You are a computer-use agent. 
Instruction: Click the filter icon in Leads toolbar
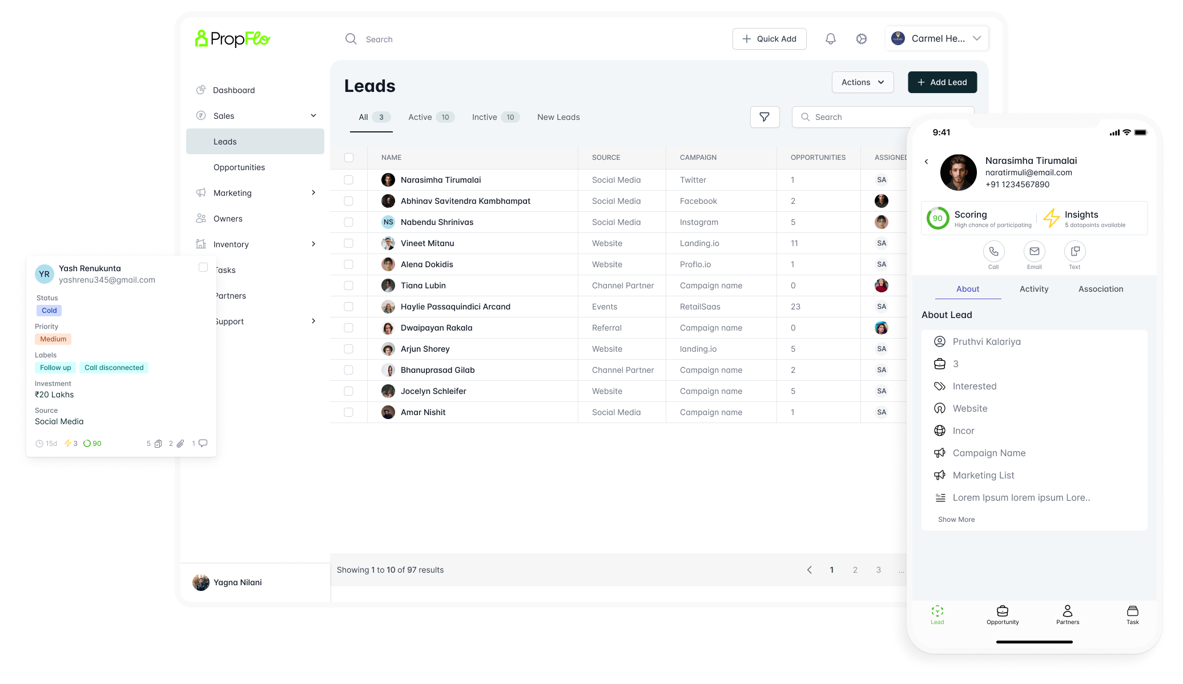(764, 117)
